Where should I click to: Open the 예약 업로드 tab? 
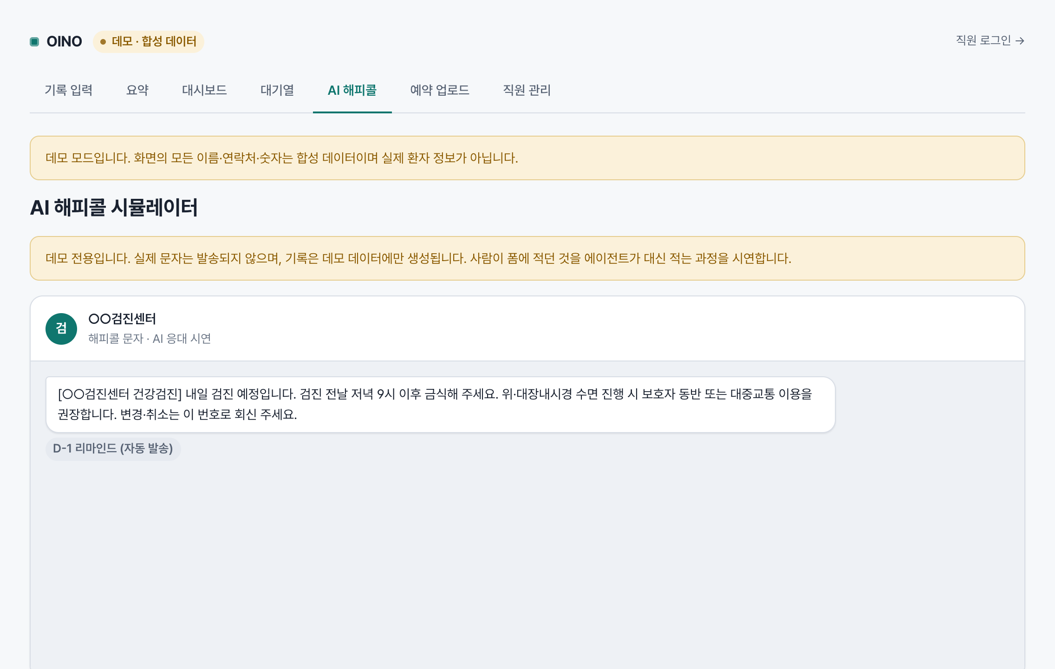pos(440,90)
